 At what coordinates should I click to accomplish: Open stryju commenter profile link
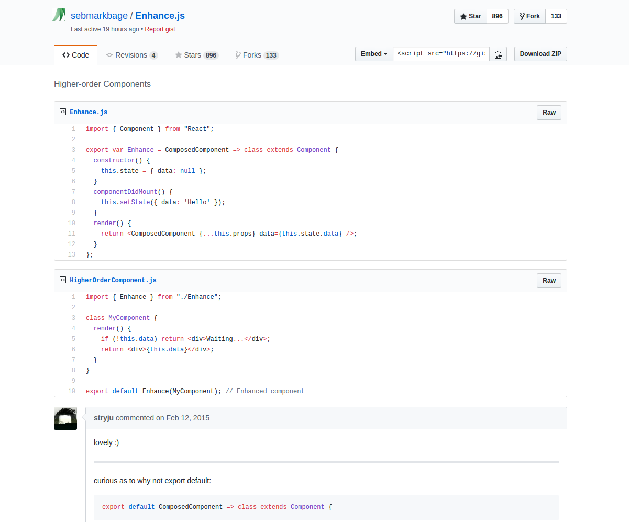click(104, 418)
